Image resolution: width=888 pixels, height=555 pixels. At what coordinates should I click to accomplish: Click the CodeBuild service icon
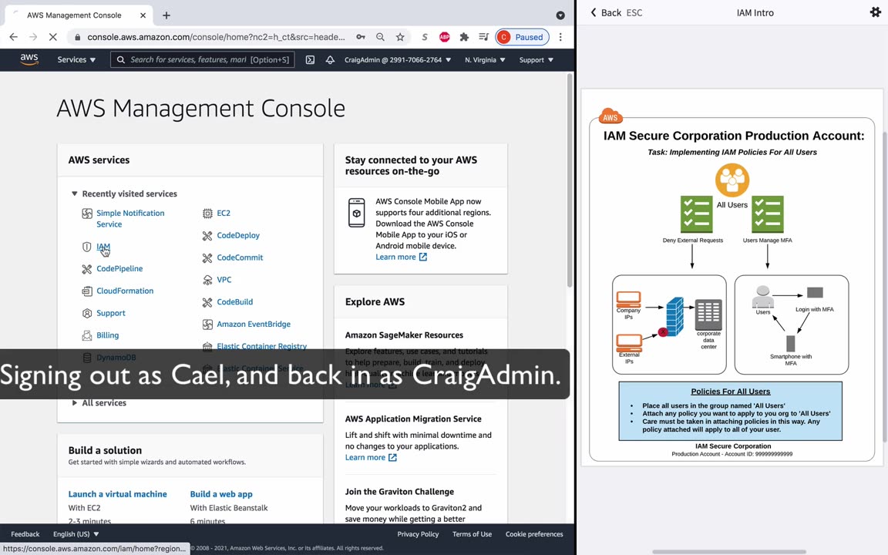[x=207, y=302]
